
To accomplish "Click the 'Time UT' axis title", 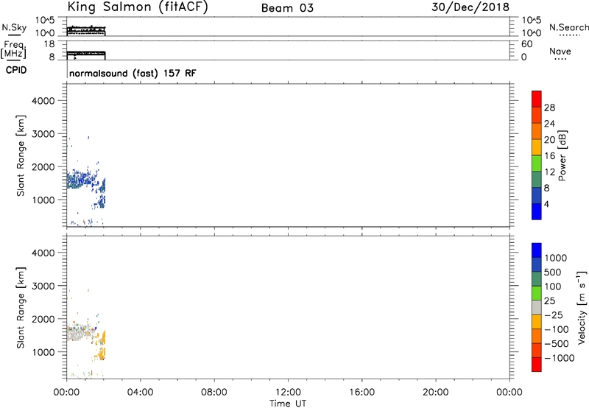I will tap(288, 404).
